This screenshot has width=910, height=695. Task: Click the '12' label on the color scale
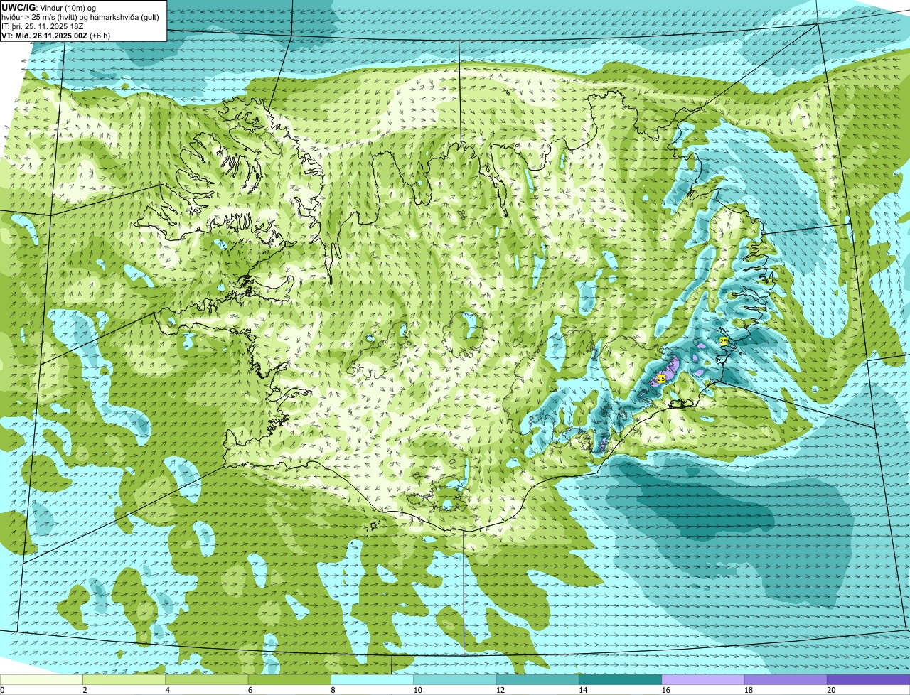click(x=500, y=690)
